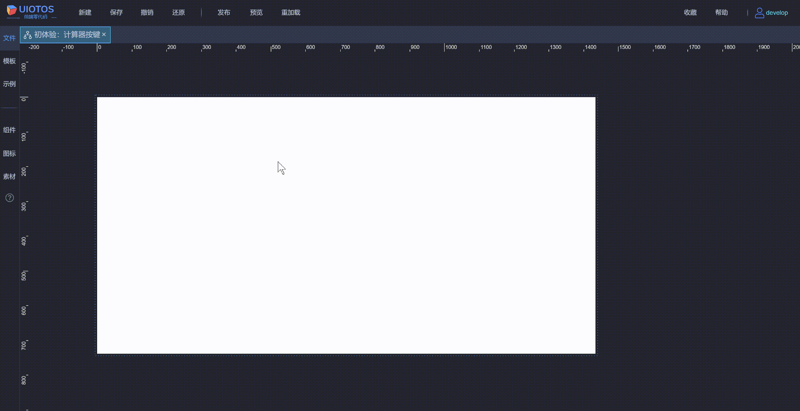This screenshot has height=411, width=800.
Task: Save the project with 保存
Action: point(116,12)
